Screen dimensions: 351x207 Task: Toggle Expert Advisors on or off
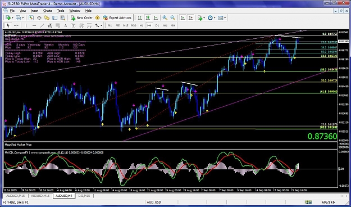click(x=117, y=17)
